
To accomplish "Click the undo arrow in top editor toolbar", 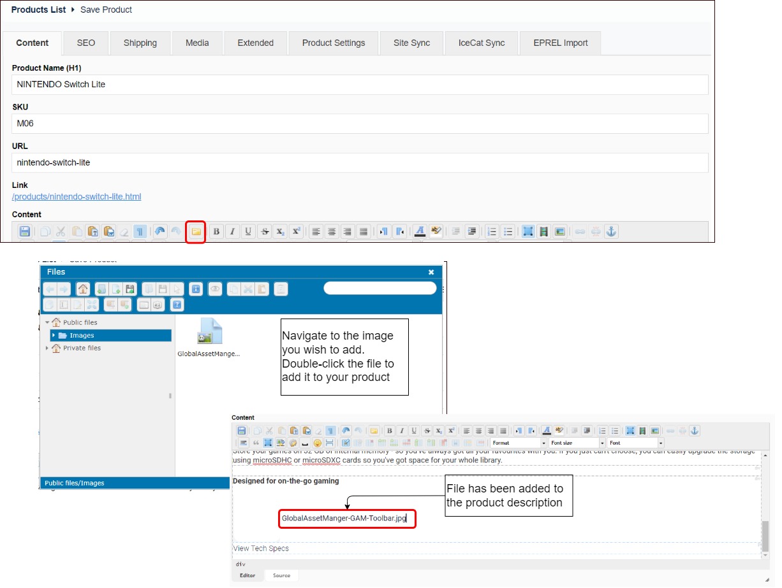I will [159, 232].
